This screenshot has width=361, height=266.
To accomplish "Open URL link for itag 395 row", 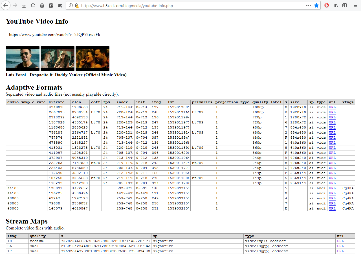I will tap(332, 168).
